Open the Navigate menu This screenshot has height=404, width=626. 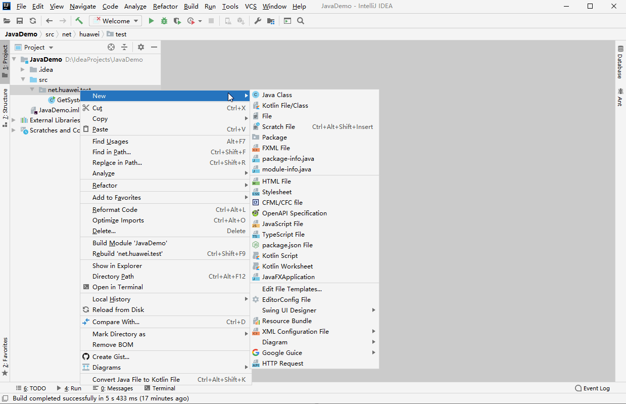click(83, 7)
